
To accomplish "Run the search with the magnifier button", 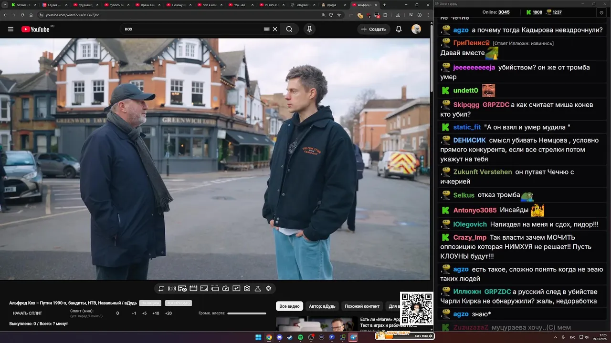I will tap(289, 29).
